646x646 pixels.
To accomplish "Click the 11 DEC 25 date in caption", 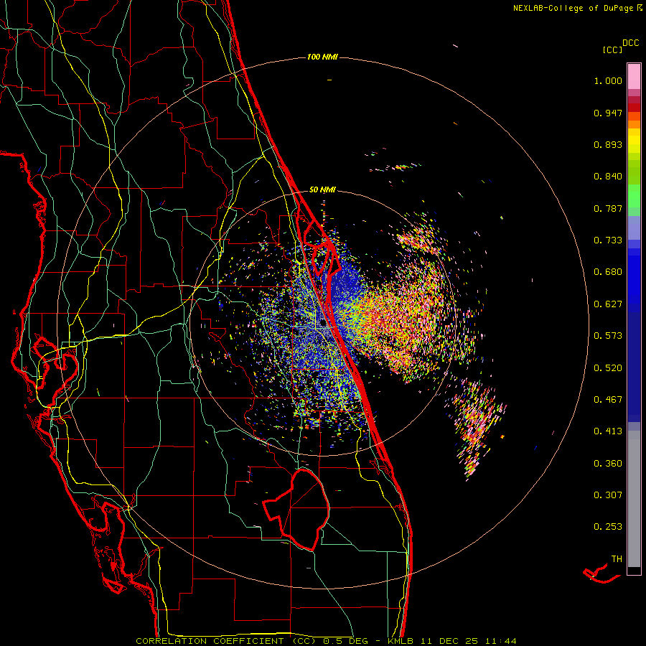I will 448,641.
